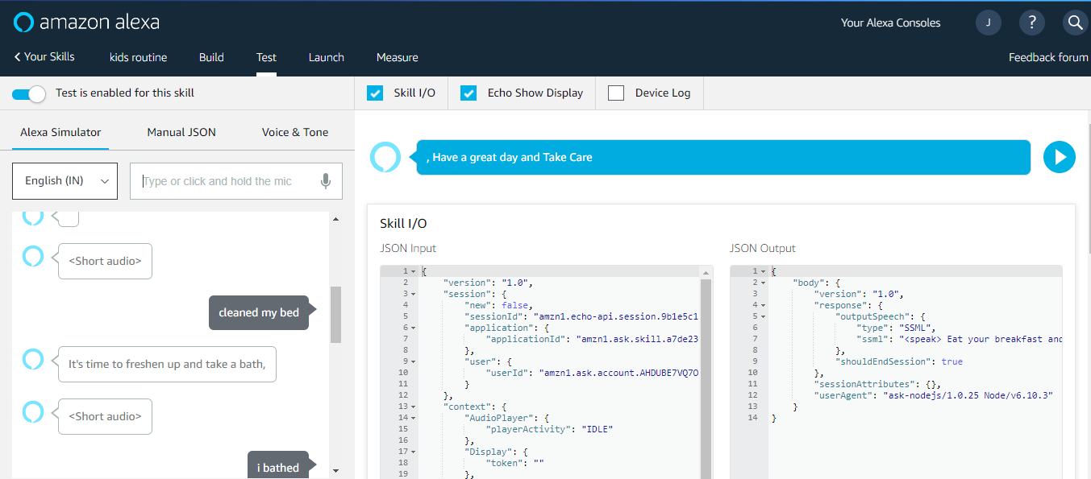Image resolution: width=1091 pixels, height=479 pixels.
Task: Toggle Test is enabled for this skill
Action: pyautogui.click(x=29, y=94)
